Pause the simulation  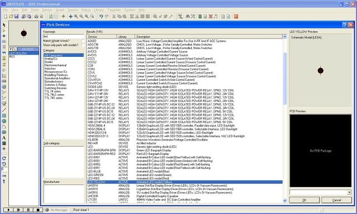click(x=28, y=210)
